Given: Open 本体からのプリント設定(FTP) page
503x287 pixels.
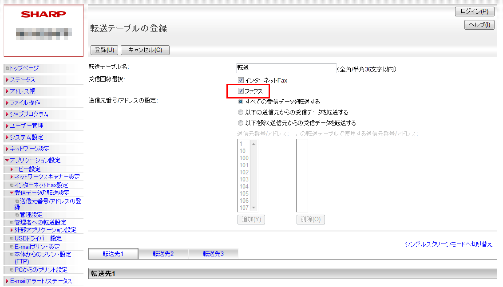Looking at the screenshot, I should (x=42, y=258).
